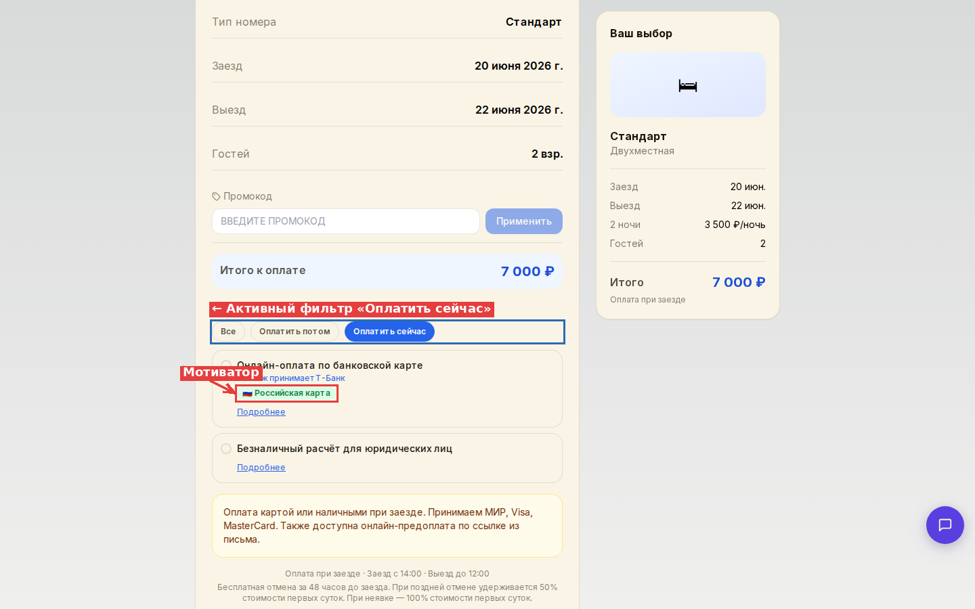The height and width of the screenshot is (609, 975).
Task: Click the room type value 'Стандарт'
Action: [534, 22]
